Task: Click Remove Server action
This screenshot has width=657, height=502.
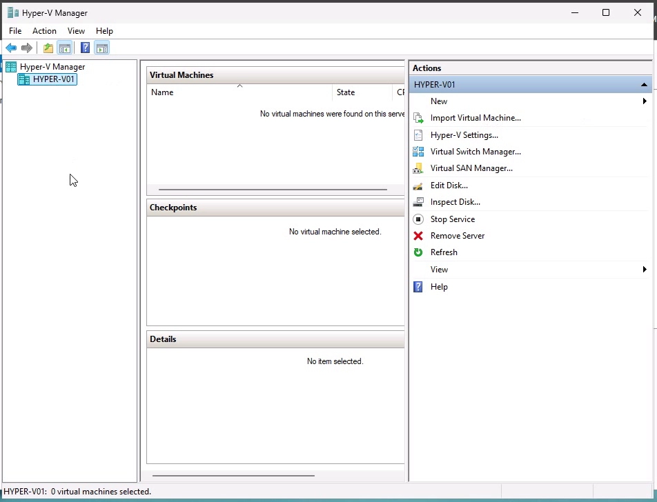Action: [x=457, y=236]
